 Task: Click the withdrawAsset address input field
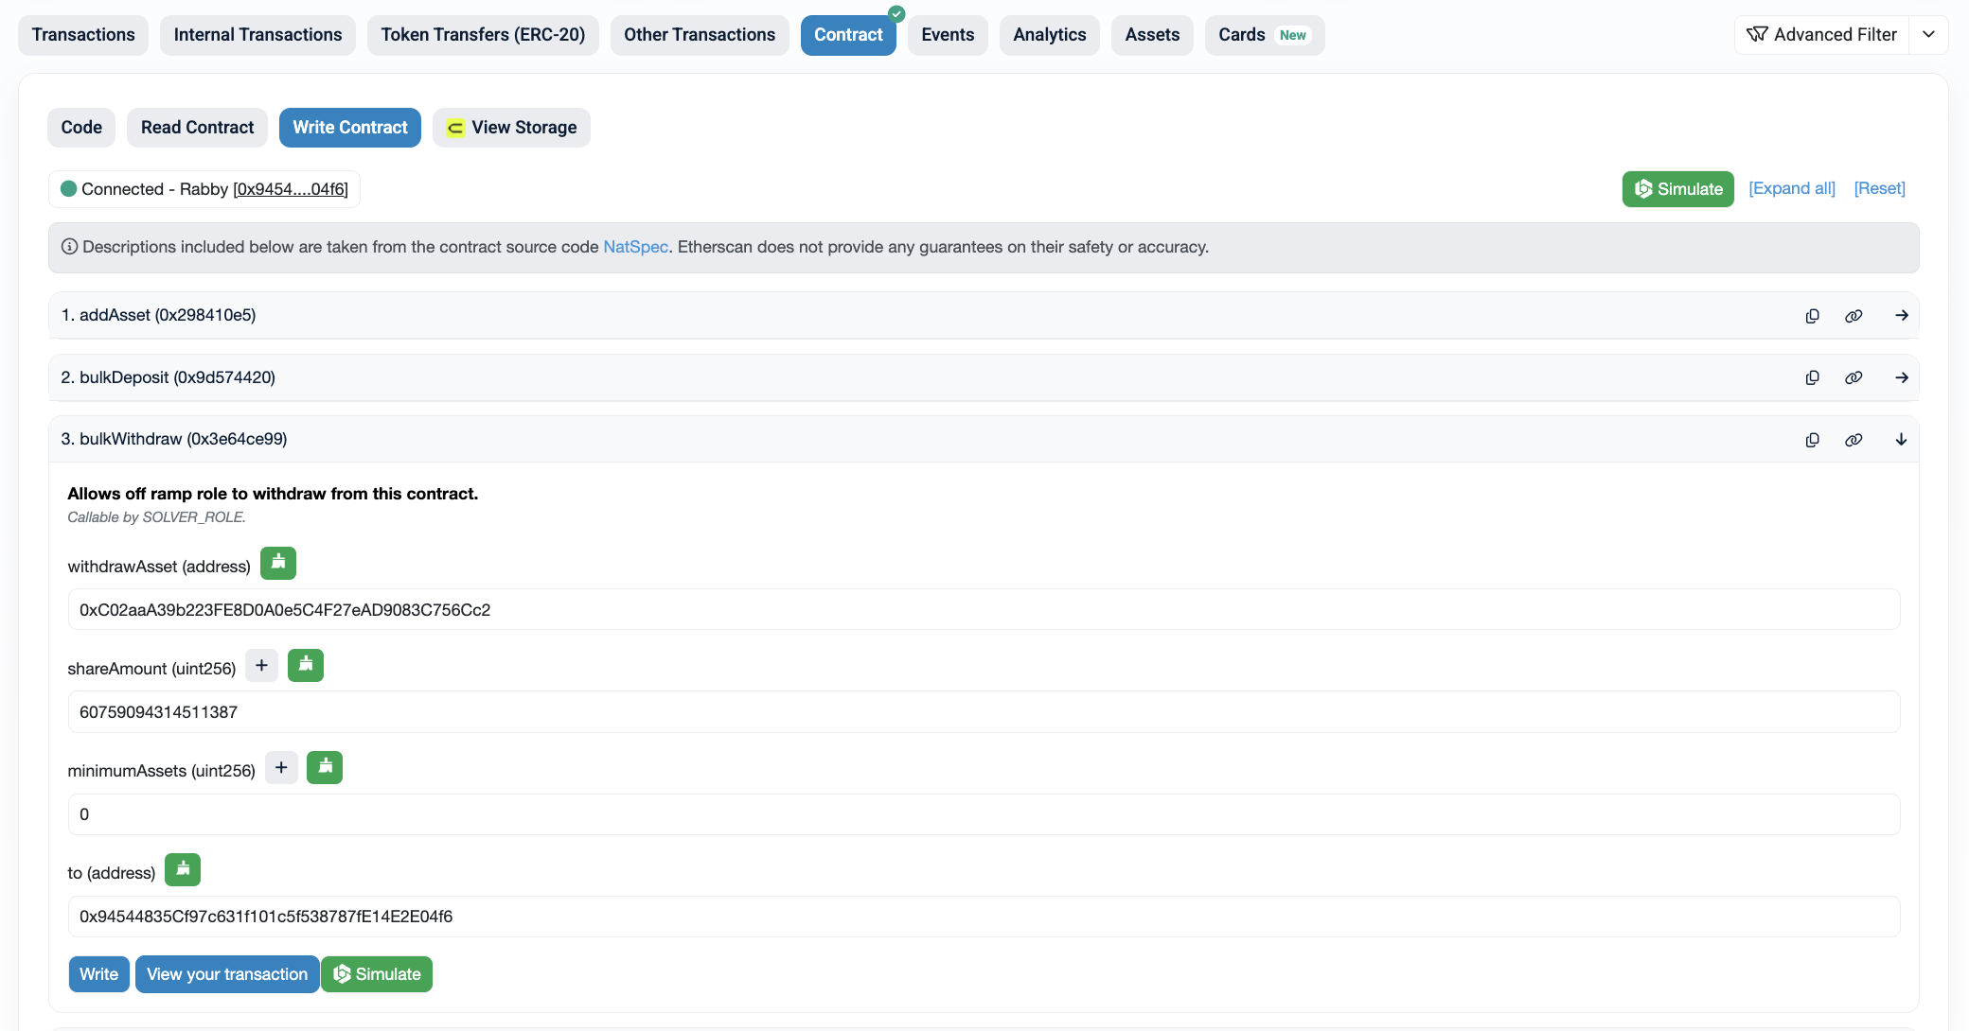pos(983,610)
